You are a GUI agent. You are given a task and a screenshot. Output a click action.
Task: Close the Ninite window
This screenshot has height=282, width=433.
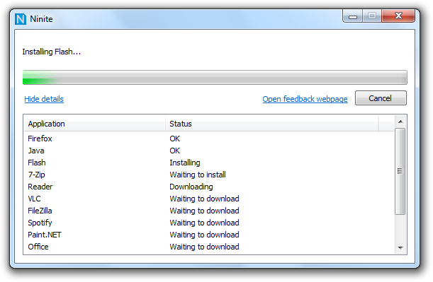point(398,16)
